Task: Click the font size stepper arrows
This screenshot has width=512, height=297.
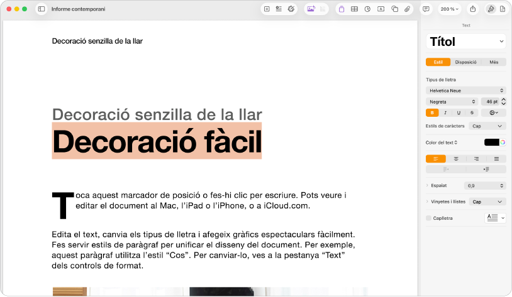Action: 504,102
